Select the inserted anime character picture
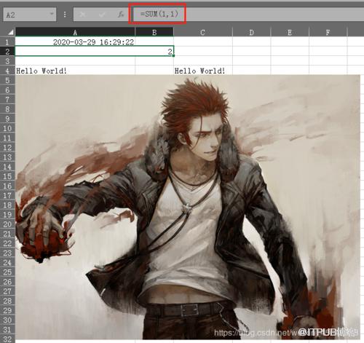364x343 pixels. tap(188, 207)
